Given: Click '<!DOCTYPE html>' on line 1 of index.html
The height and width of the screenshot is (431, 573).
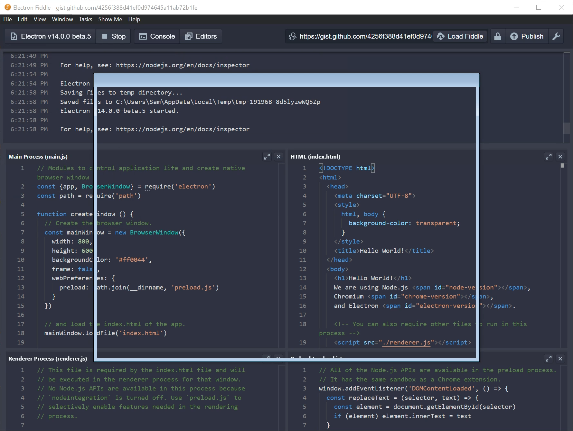Looking at the screenshot, I should [347, 168].
